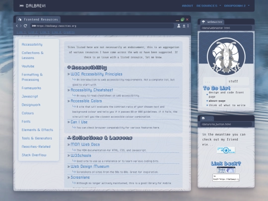The image size is (268, 201).
Task: Expand the Dropdown 2 menu in navbar
Action: coord(237,6)
